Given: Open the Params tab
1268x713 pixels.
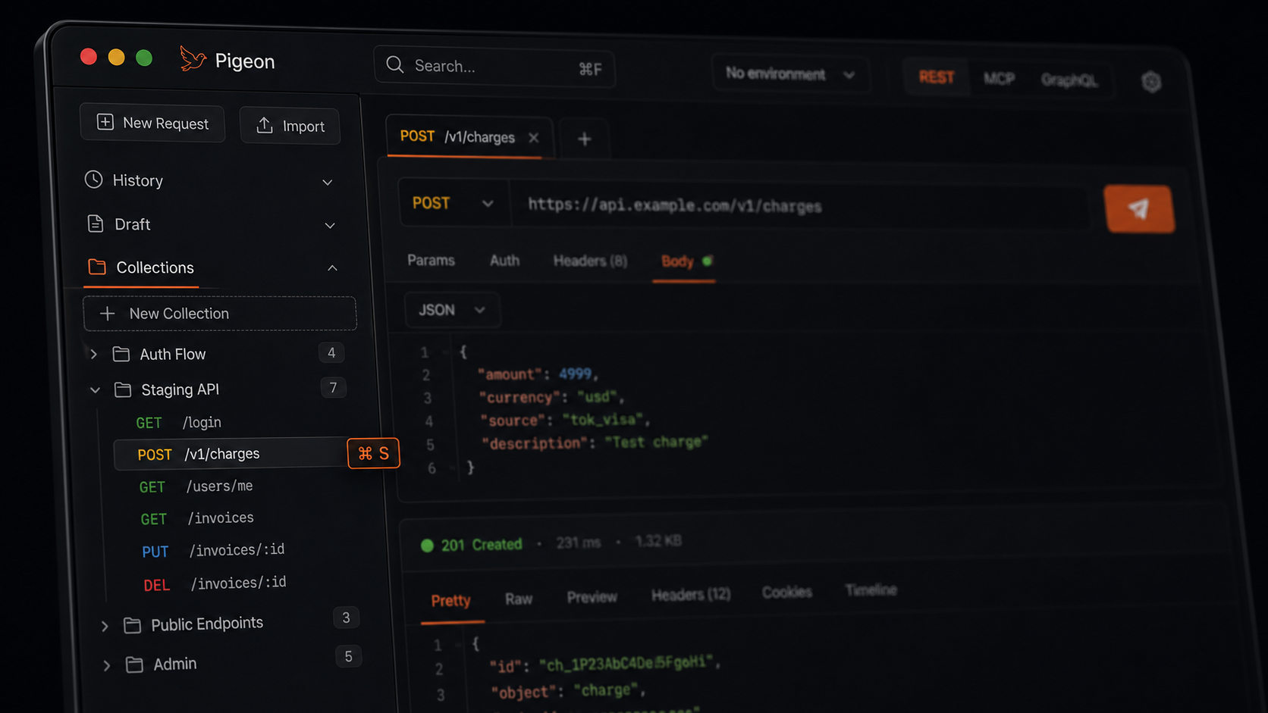Looking at the screenshot, I should 431,260.
